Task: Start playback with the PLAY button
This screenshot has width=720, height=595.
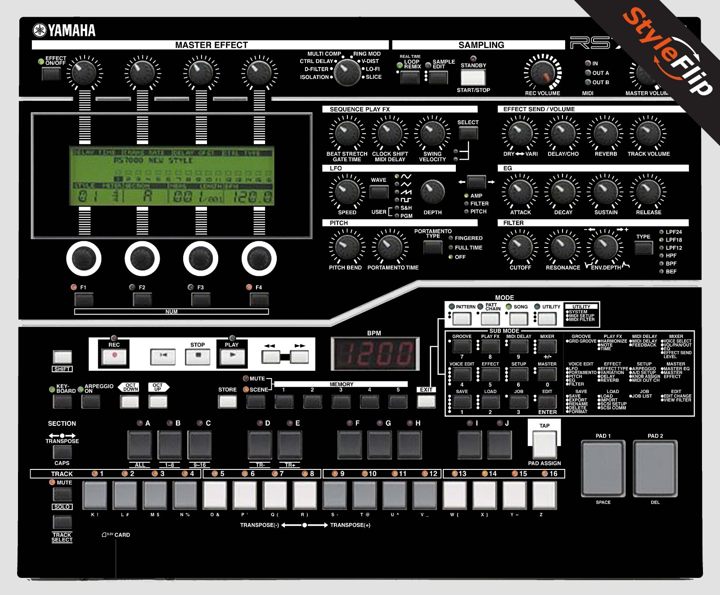Action: tap(231, 356)
